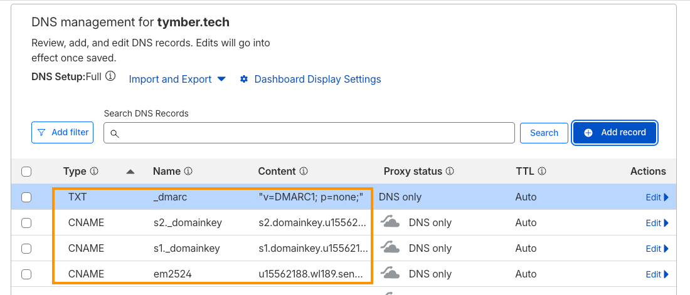Click the Add filter button
The width and height of the screenshot is (690, 295).
(x=62, y=133)
